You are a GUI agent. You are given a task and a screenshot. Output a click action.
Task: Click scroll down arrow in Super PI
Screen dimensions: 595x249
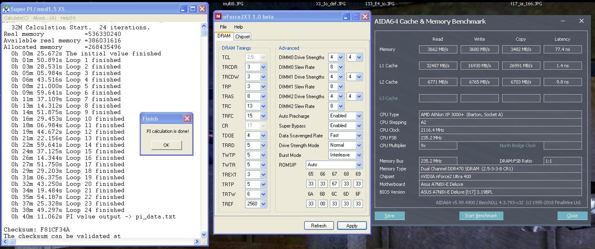tap(204, 234)
